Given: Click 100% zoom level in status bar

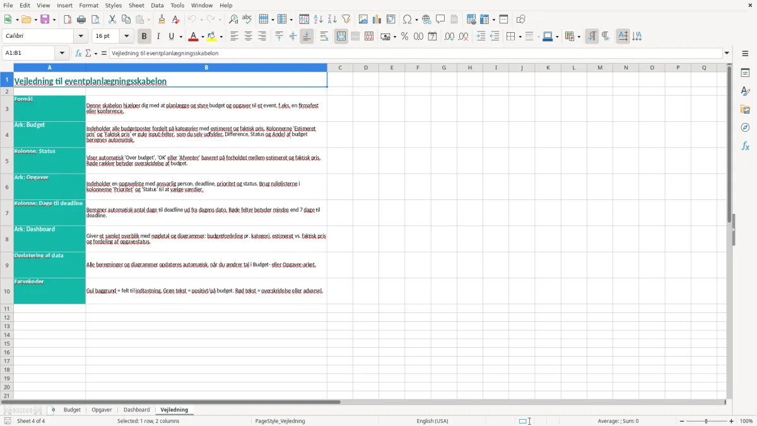Looking at the screenshot, I should click(746, 421).
